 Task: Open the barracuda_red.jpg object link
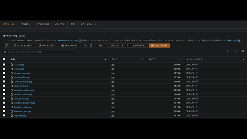(x=22, y=111)
